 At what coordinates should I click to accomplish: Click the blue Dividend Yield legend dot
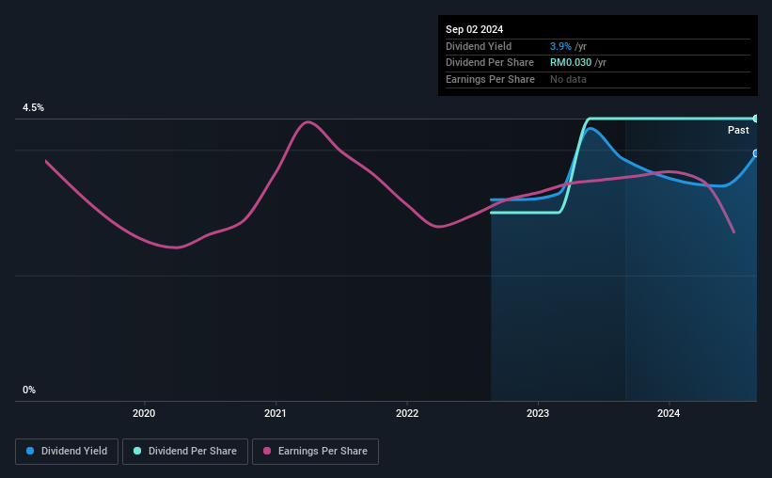click(30, 451)
